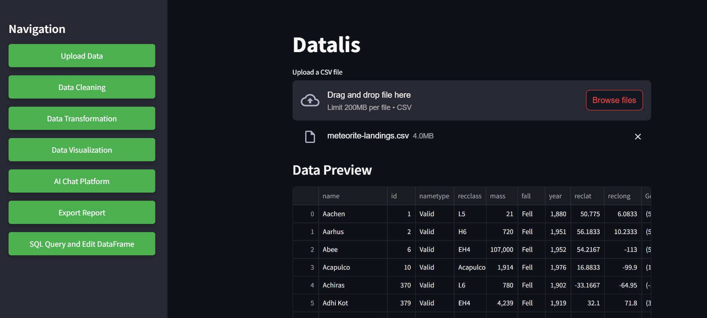Screen dimensions: 707x318
Task: Select the Acapulco name cell
Action: point(353,268)
